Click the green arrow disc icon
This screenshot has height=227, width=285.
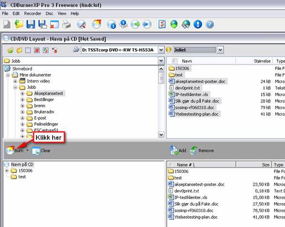[135, 24]
